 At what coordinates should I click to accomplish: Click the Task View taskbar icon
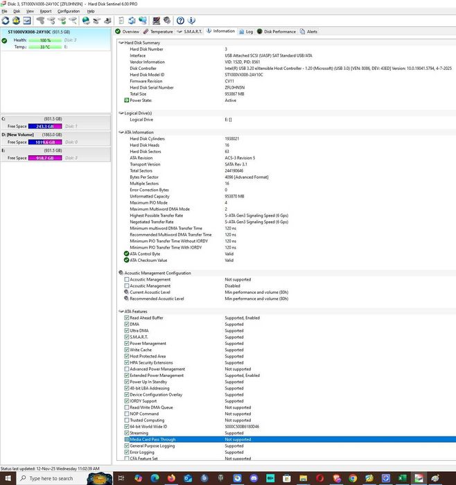pos(121,478)
